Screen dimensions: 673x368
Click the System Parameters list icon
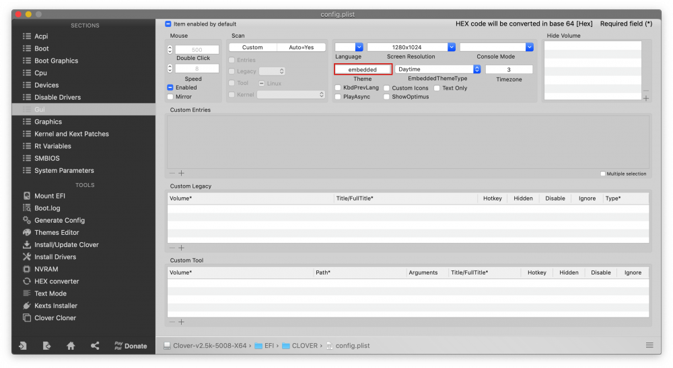point(27,171)
